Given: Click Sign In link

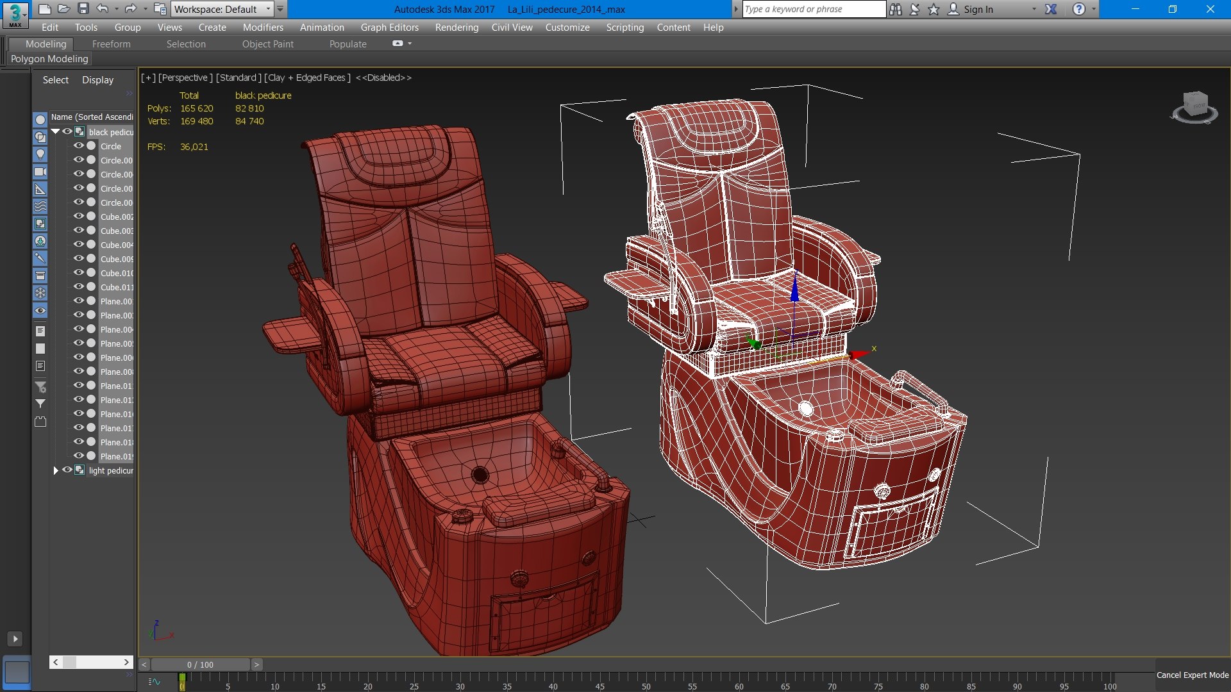Looking at the screenshot, I should pos(978,9).
